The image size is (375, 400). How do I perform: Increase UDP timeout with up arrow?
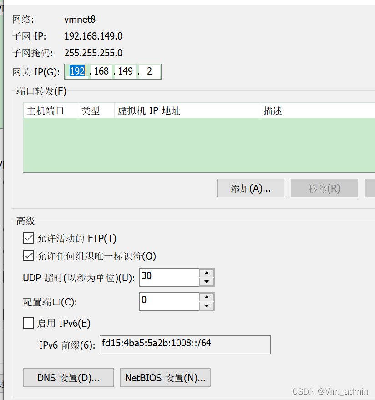coord(207,273)
